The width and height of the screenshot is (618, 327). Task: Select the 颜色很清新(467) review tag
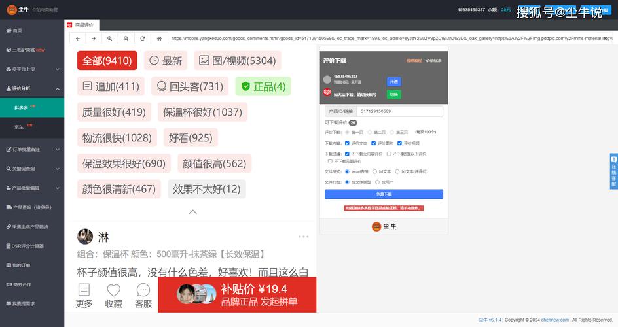click(x=119, y=189)
